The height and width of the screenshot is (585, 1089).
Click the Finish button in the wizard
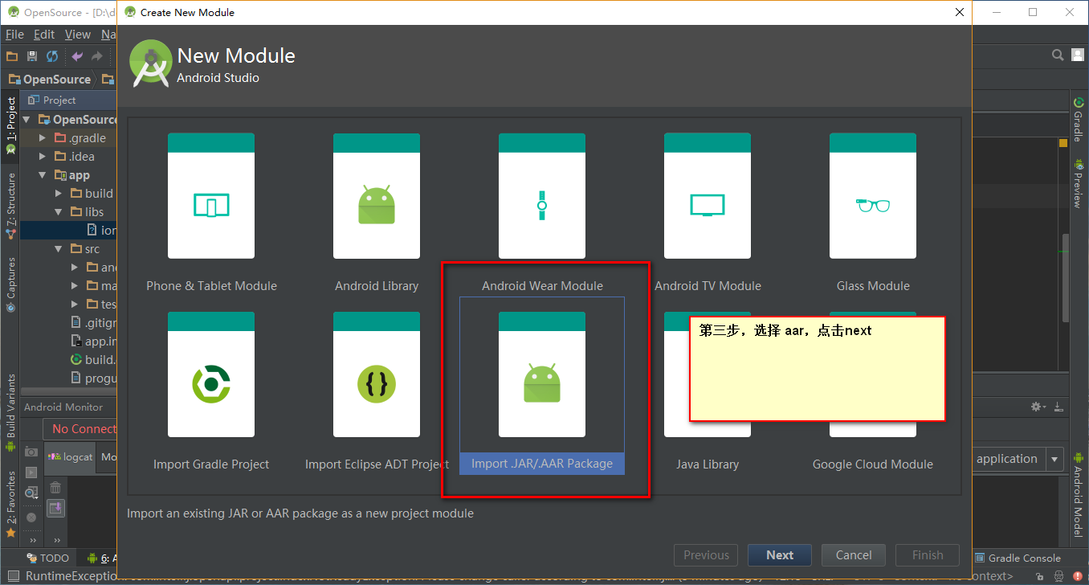click(928, 555)
